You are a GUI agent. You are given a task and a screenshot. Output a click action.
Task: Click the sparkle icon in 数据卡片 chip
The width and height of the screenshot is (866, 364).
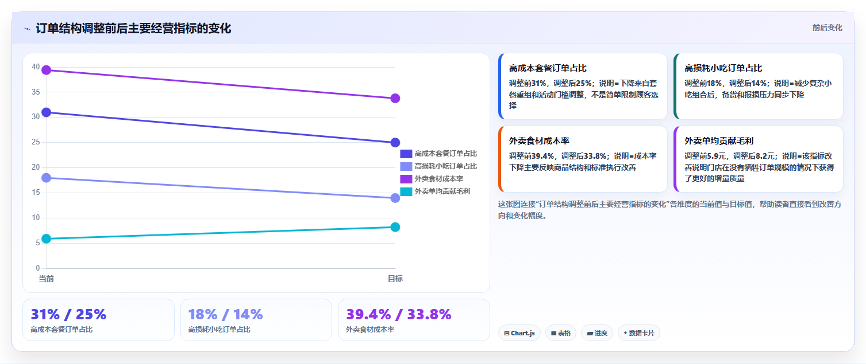tap(625, 333)
